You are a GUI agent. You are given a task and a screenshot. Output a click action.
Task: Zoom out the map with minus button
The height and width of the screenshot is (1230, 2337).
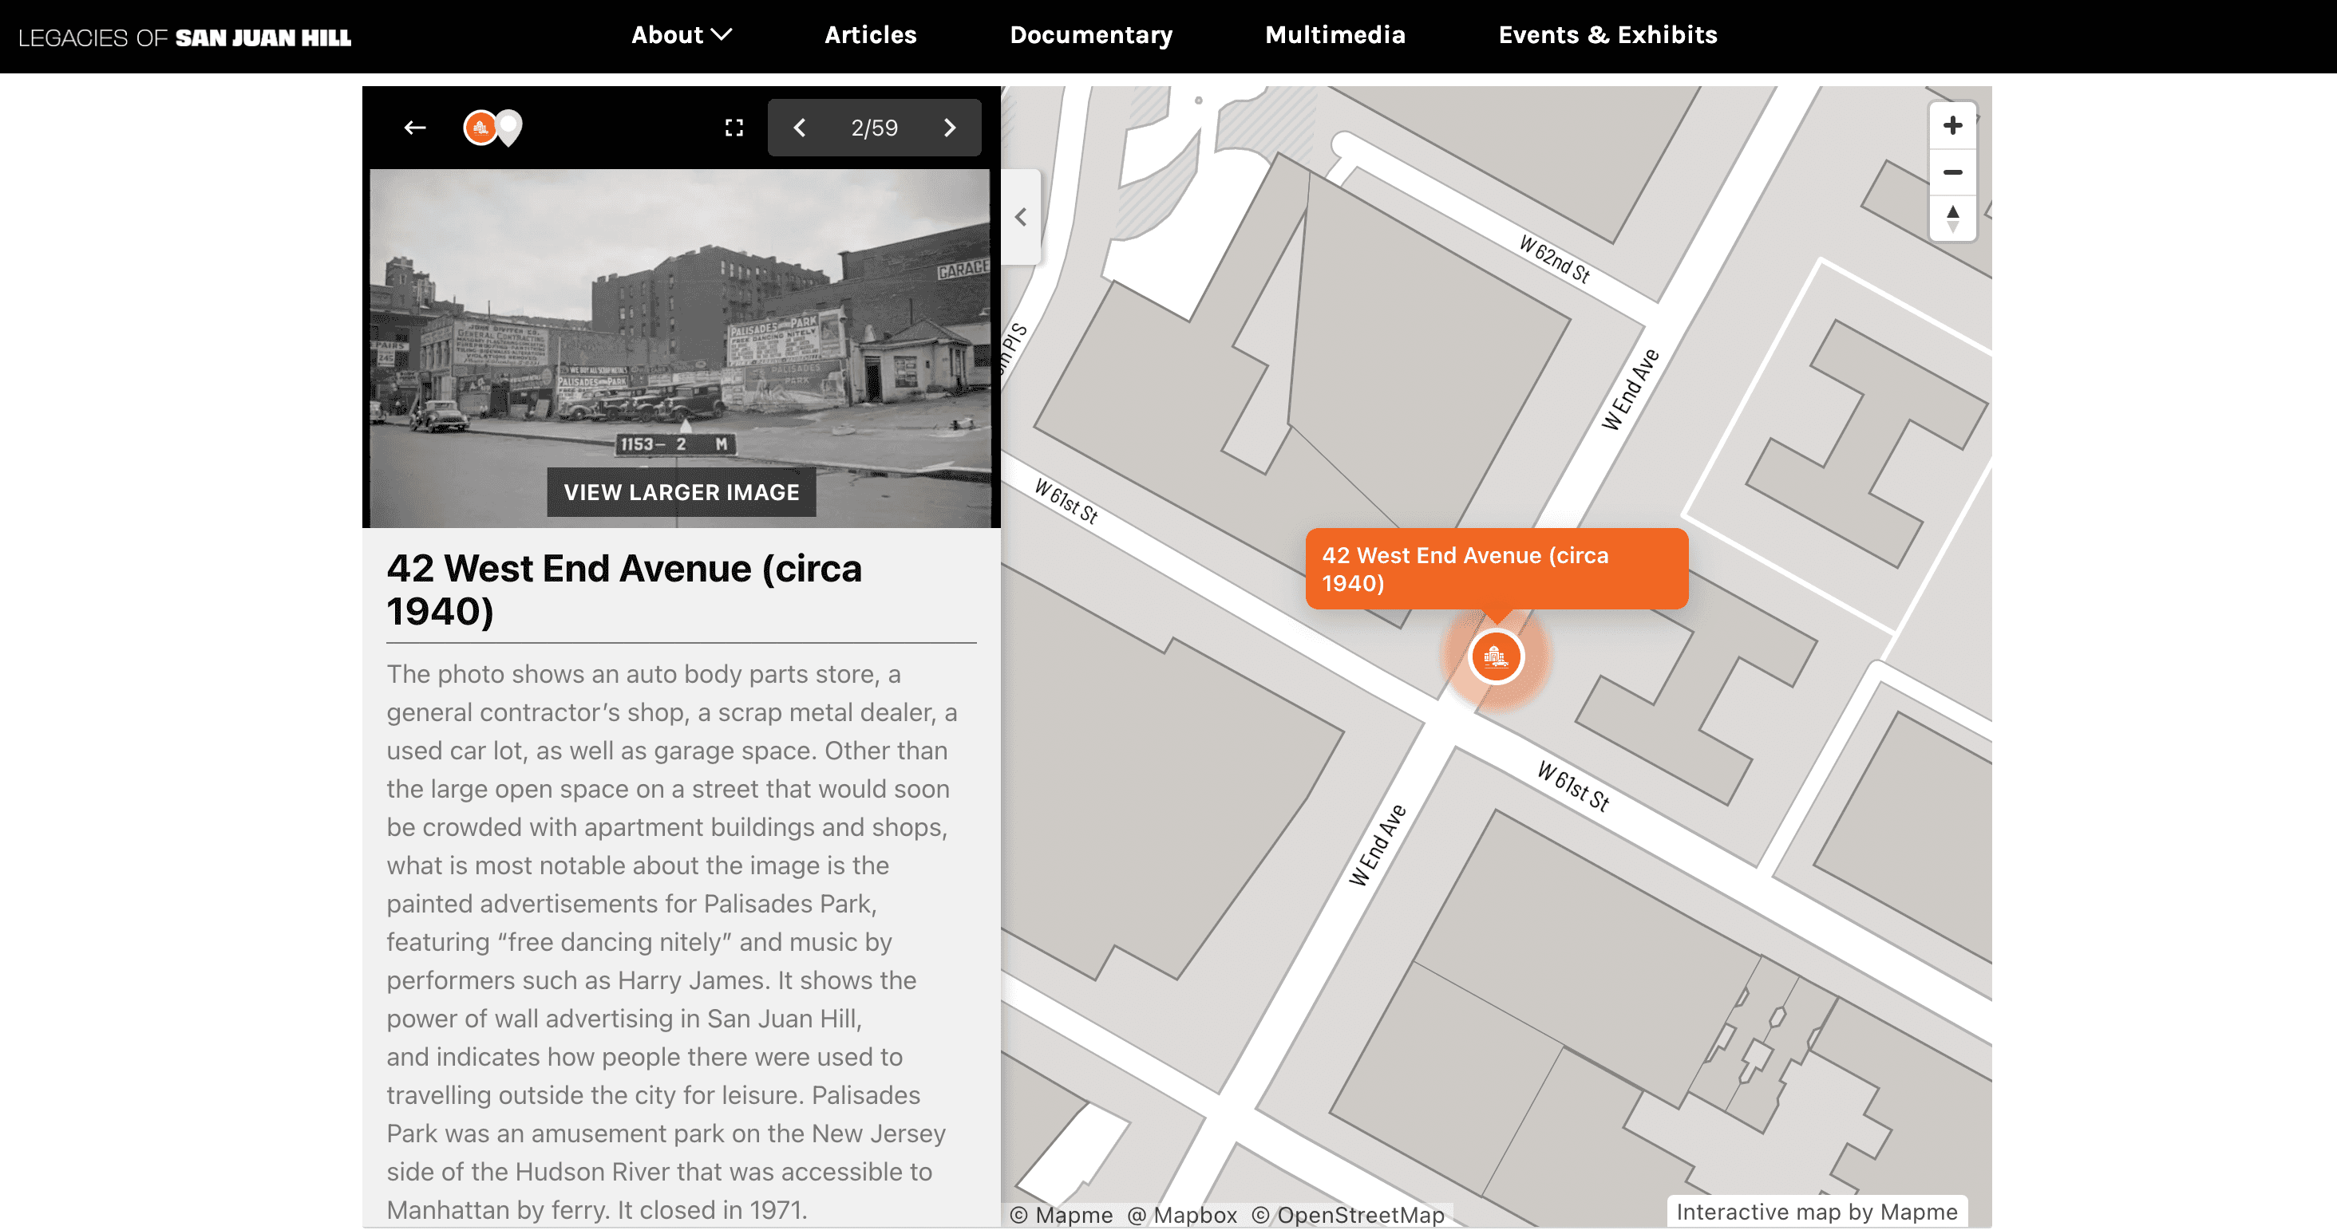(1952, 172)
